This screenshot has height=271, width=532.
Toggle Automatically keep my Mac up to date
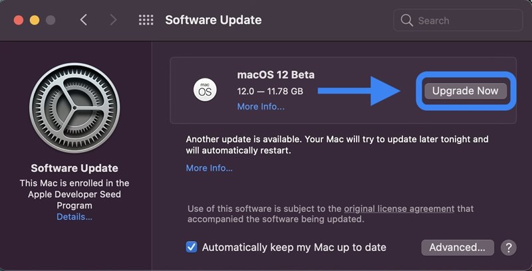point(192,247)
